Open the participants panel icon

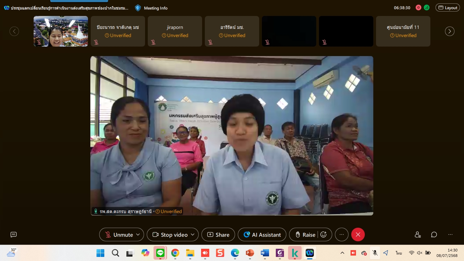(x=418, y=234)
